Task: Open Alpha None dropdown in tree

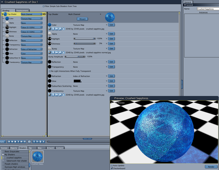Action: click(x=31, y=23)
